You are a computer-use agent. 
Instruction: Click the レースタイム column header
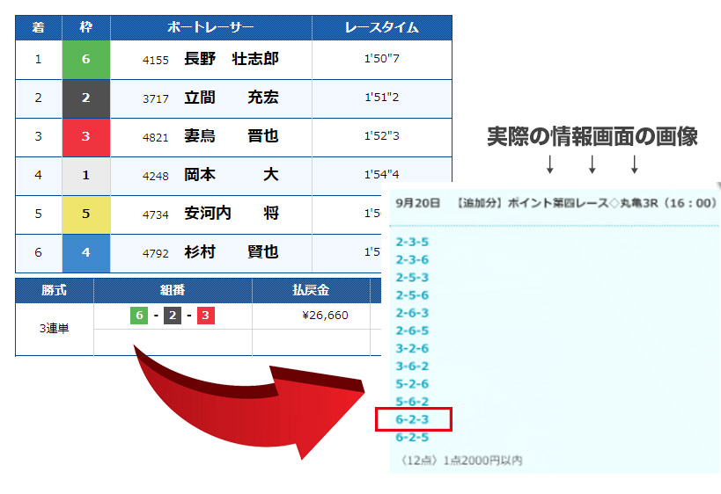[381, 27]
